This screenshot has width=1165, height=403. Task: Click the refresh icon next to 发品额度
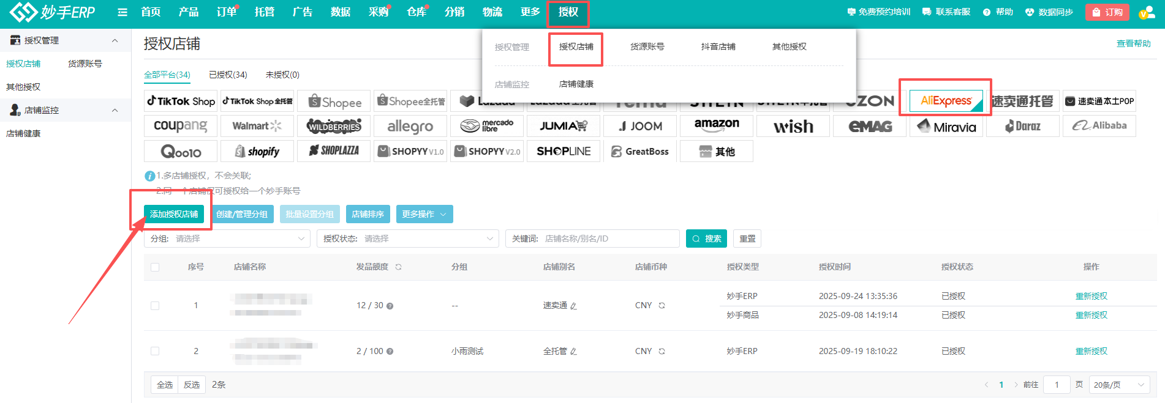click(x=398, y=267)
